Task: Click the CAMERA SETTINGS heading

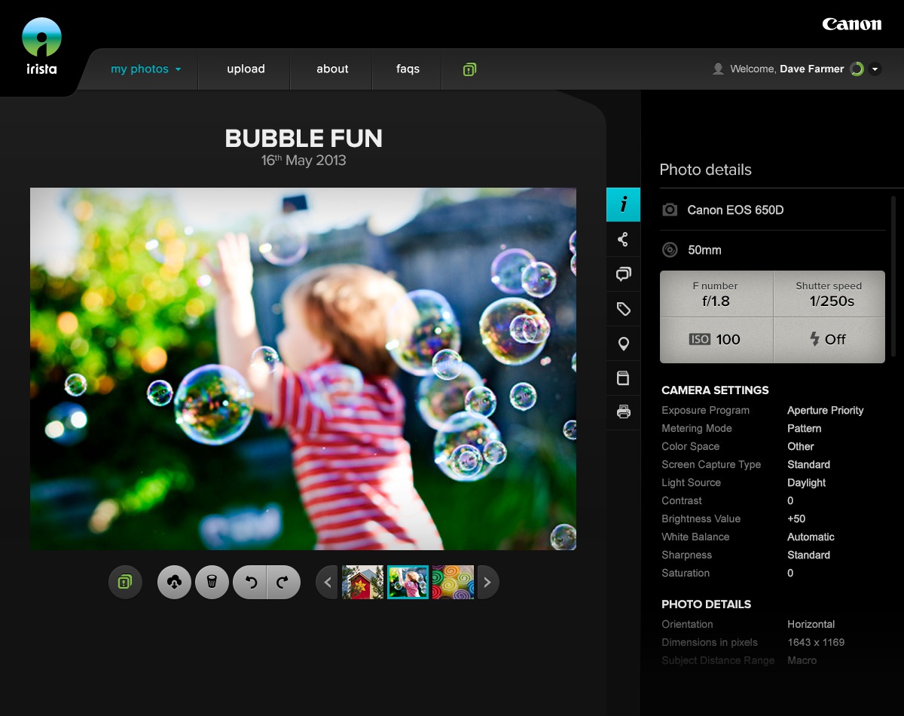Action: [x=715, y=390]
